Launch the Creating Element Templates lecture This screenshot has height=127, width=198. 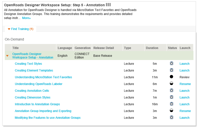pos(184,70)
